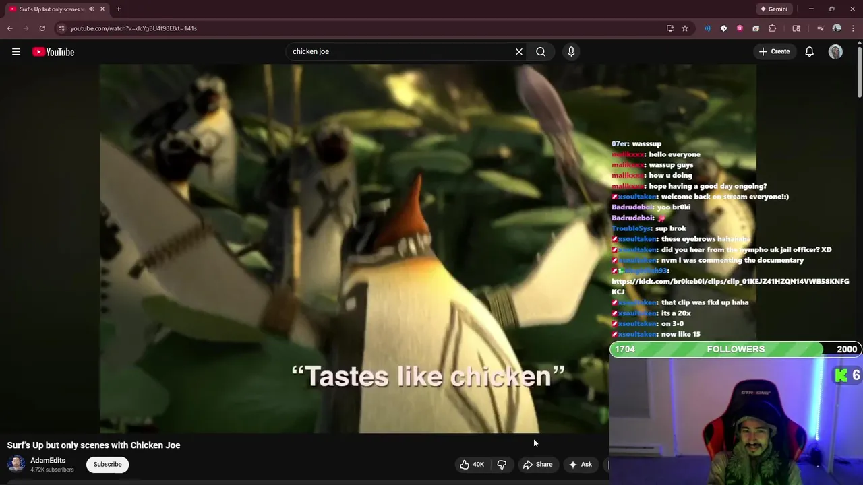
Task: Click the '4.72K subscribers' text
Action: tap(52, 470)
